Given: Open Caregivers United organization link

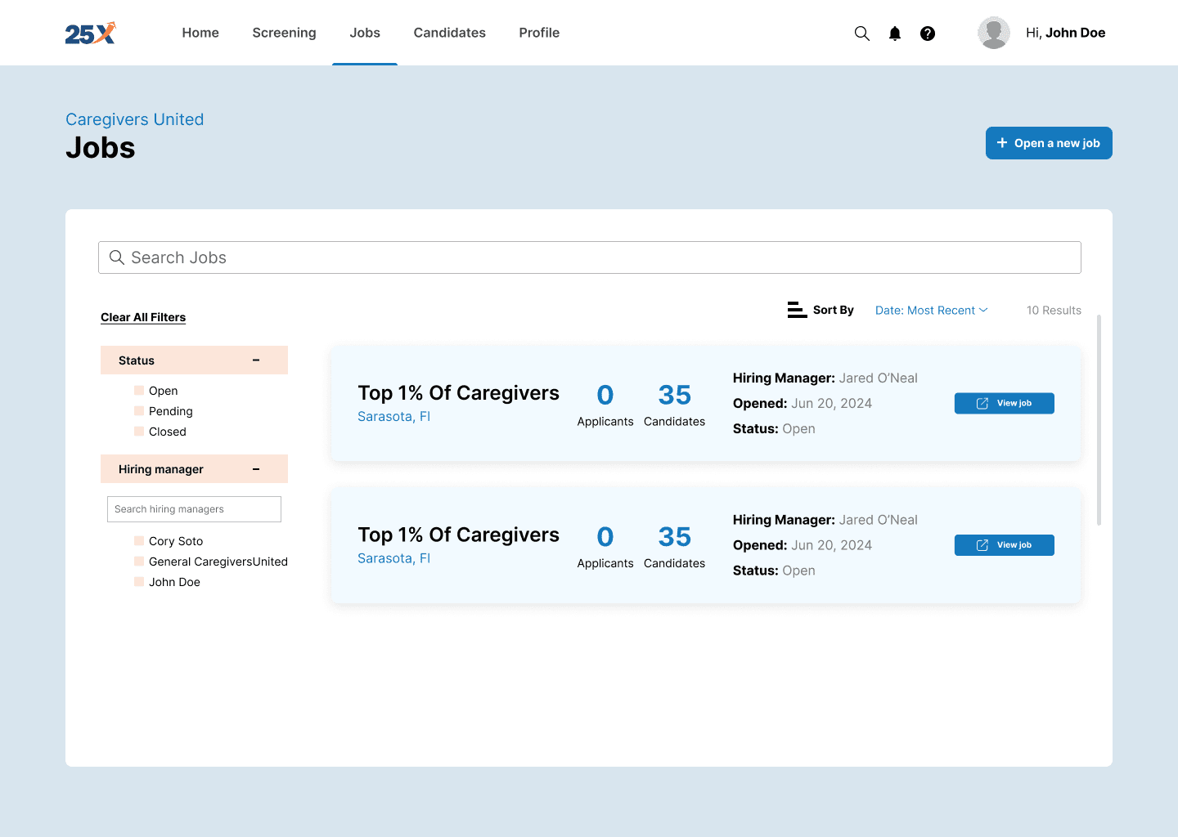Looking at the screenshot, I should point(134,119).
